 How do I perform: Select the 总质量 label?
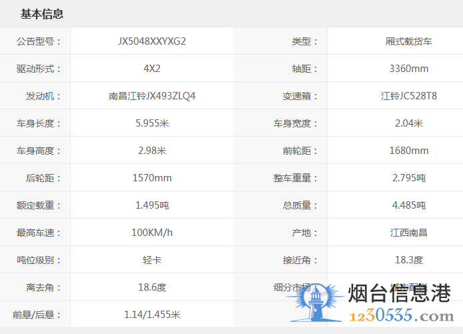click(300, 205)
